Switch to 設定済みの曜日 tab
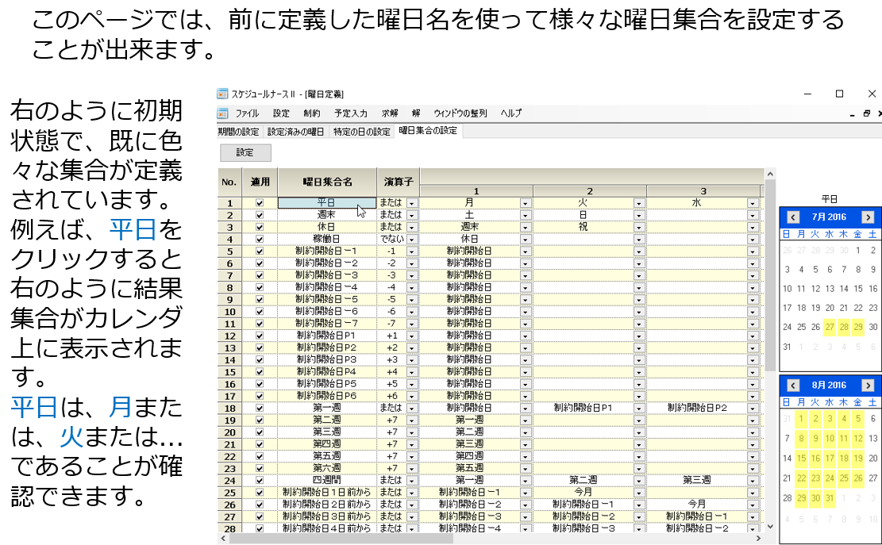Viewport: 882px width, 545px height. click(296, 132)
